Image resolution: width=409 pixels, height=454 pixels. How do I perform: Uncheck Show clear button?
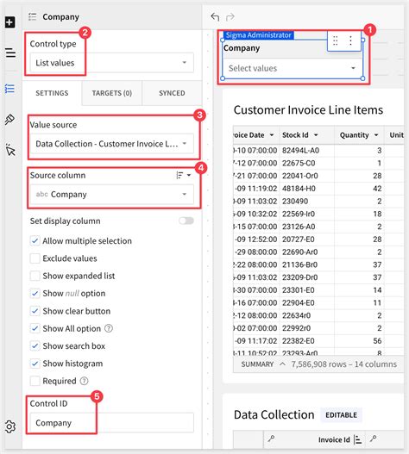(35, 311)
